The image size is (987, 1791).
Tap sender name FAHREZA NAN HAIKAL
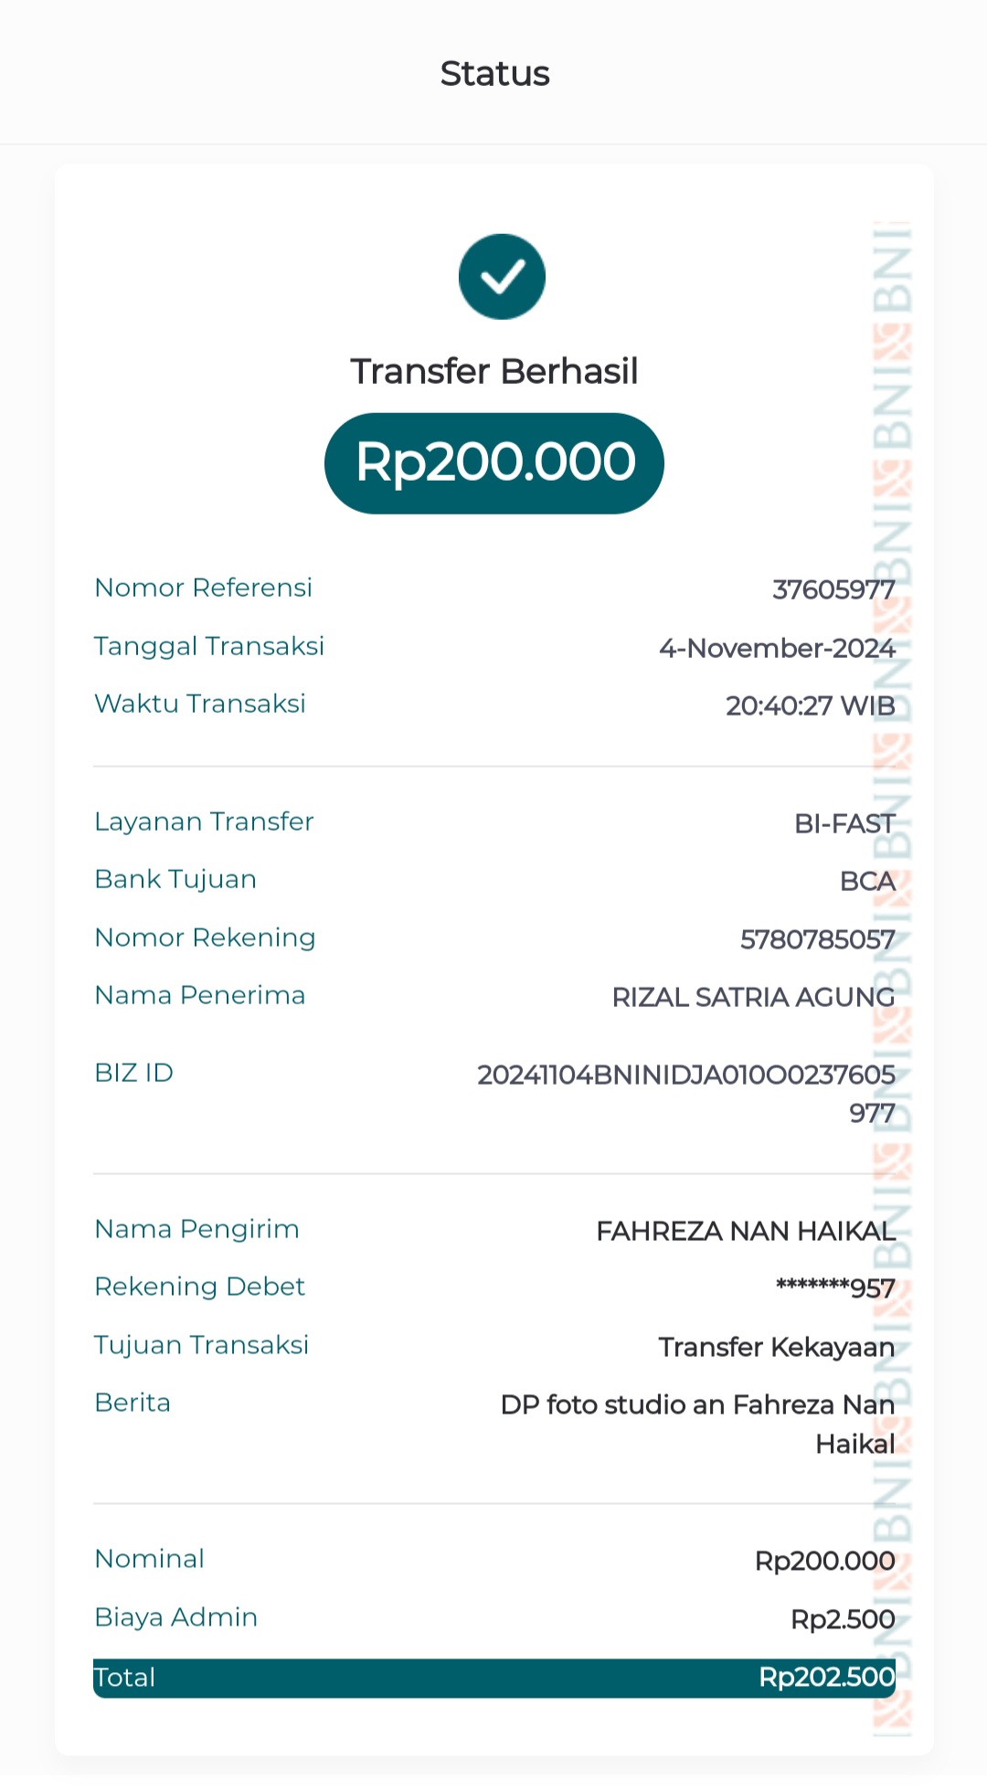pyautogui.click(x=746, y=1232)
